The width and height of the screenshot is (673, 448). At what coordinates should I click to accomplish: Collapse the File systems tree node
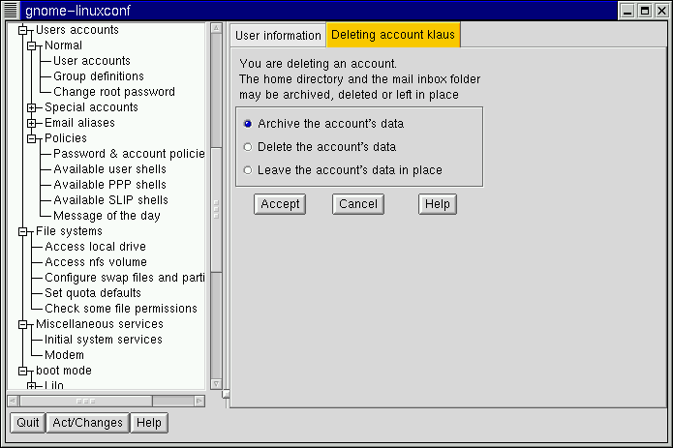tap(21, 231)
